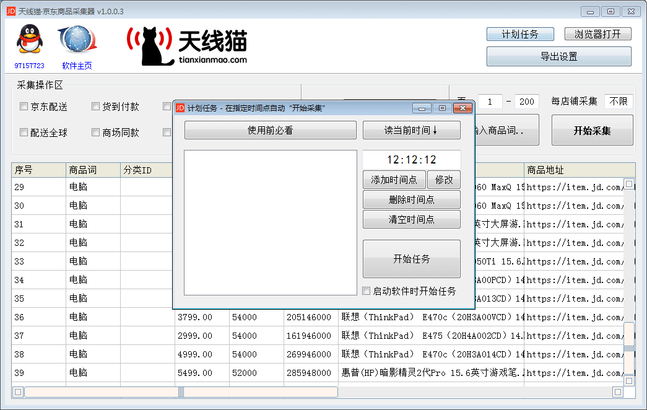Start the schedule with 开始任务
This screenshot has width=647, height=410.
click(411, 259)
